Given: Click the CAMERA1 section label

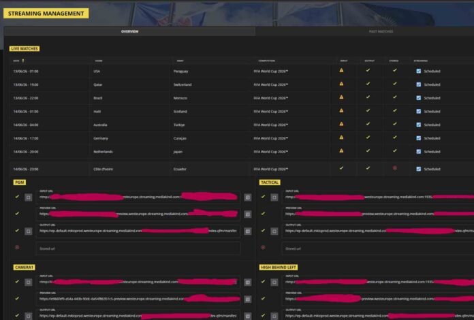Looking at the screenshot, I should (25, 267).
